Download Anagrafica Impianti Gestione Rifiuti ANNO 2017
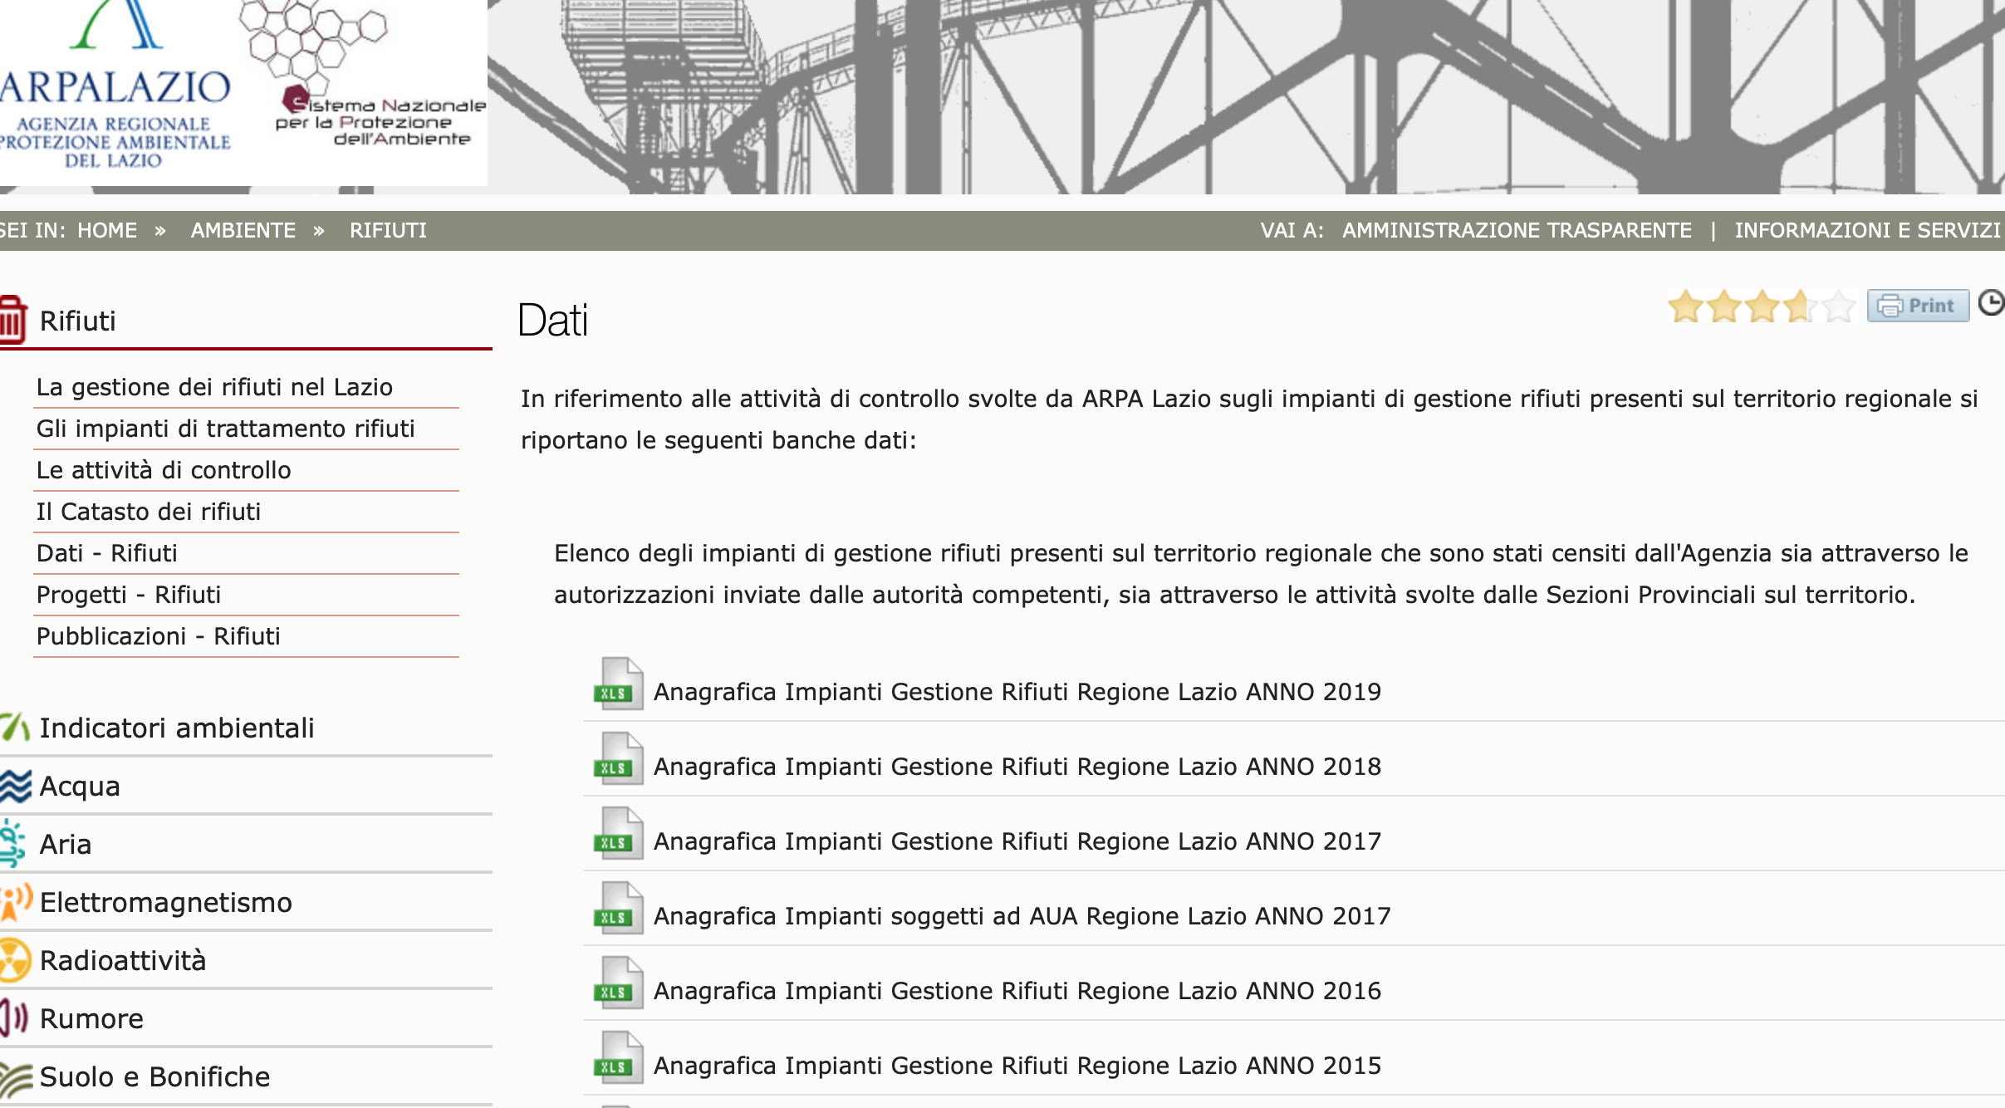Image resolution: width=2005 pixels, height=1108 pixels. [x=1017, y=841]
